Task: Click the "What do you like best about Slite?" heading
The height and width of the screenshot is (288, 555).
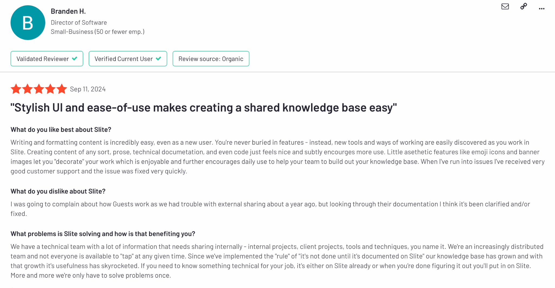Action: pos(61,130)
